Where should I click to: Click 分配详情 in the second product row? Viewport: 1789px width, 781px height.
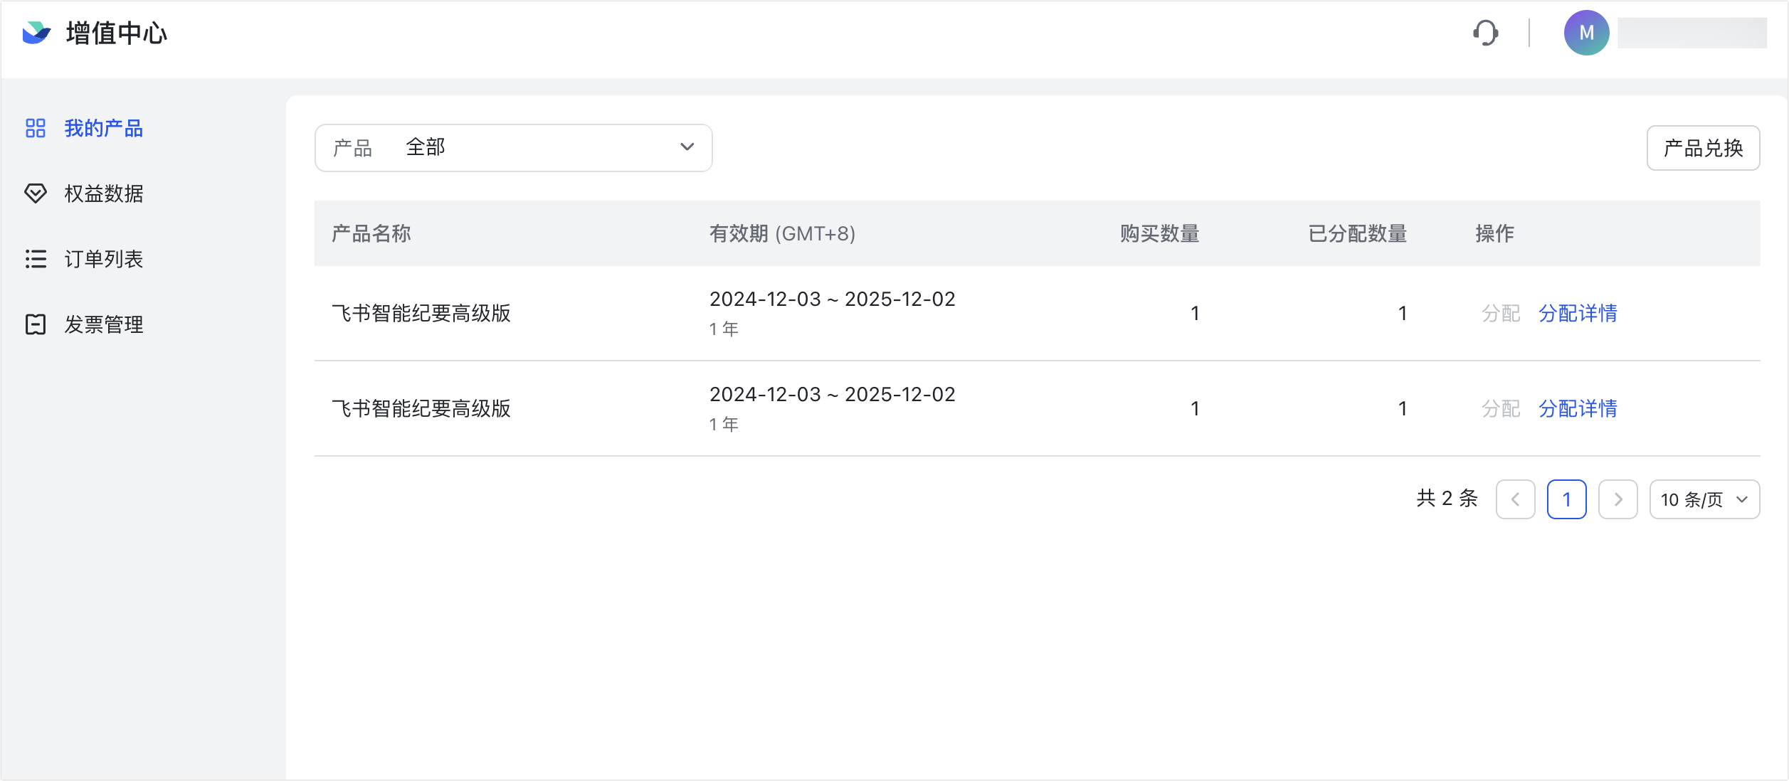(1578, 408)
